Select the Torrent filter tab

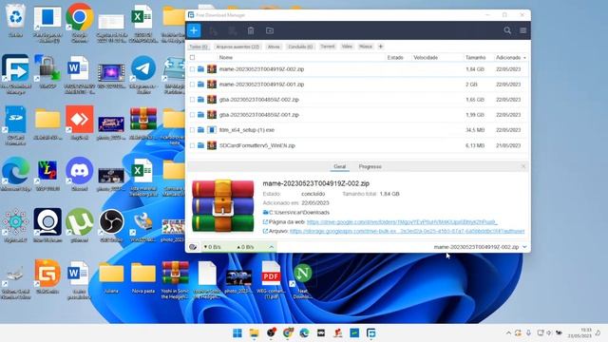click(x=328, y=47)
